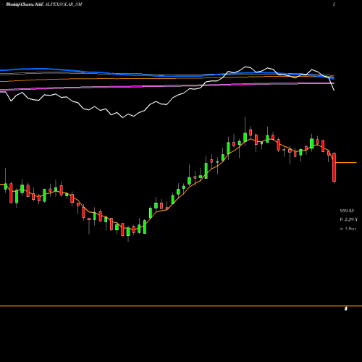The height and width of the screenshot is (362, 362).
Task: Click the horizontal last-price marker beside final candle
Action: pyautogui.click(x=346, y=163)
